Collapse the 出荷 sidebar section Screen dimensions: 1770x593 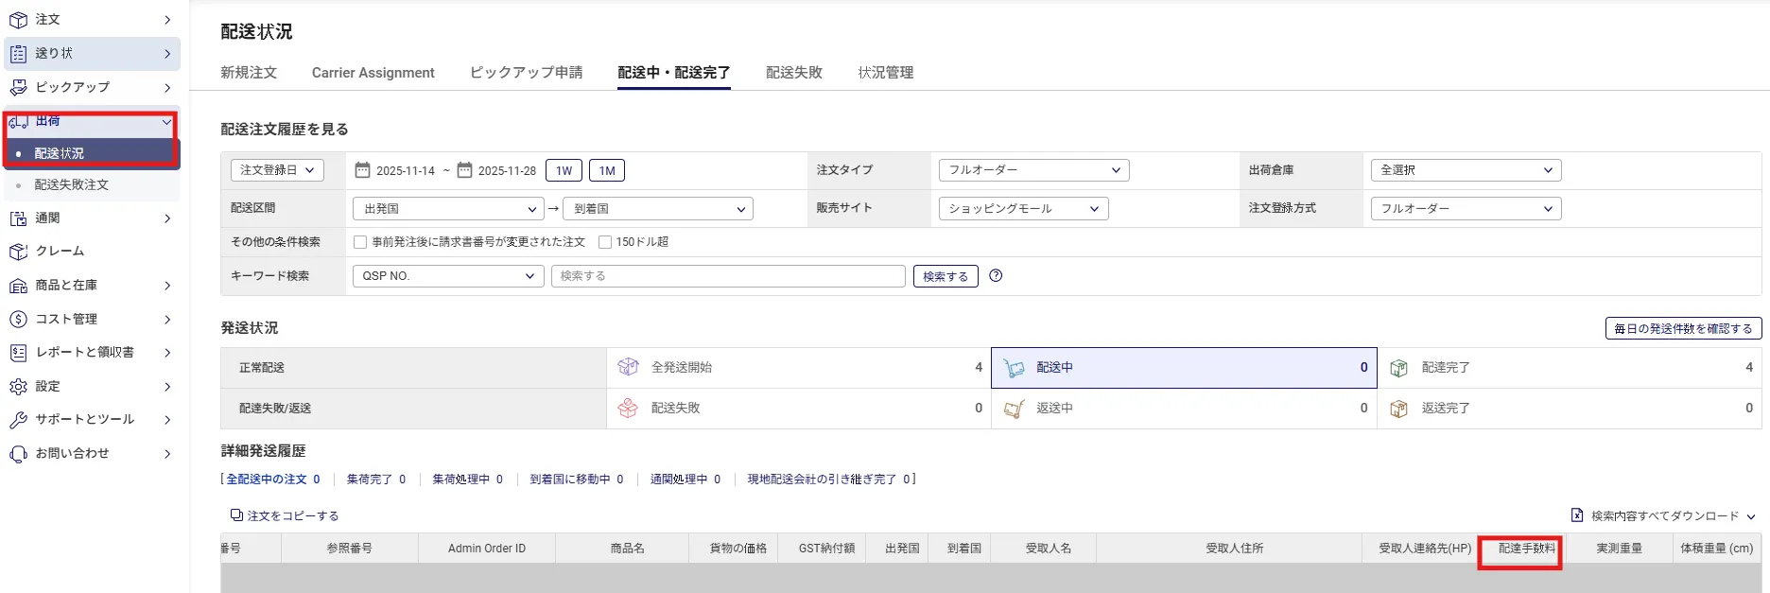click(x=166, y=122)
